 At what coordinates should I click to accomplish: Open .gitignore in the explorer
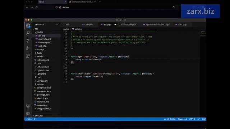(x=41, y=74)
